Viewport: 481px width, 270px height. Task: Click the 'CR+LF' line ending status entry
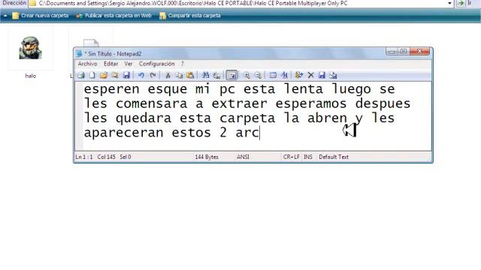(x=291, y=157)
